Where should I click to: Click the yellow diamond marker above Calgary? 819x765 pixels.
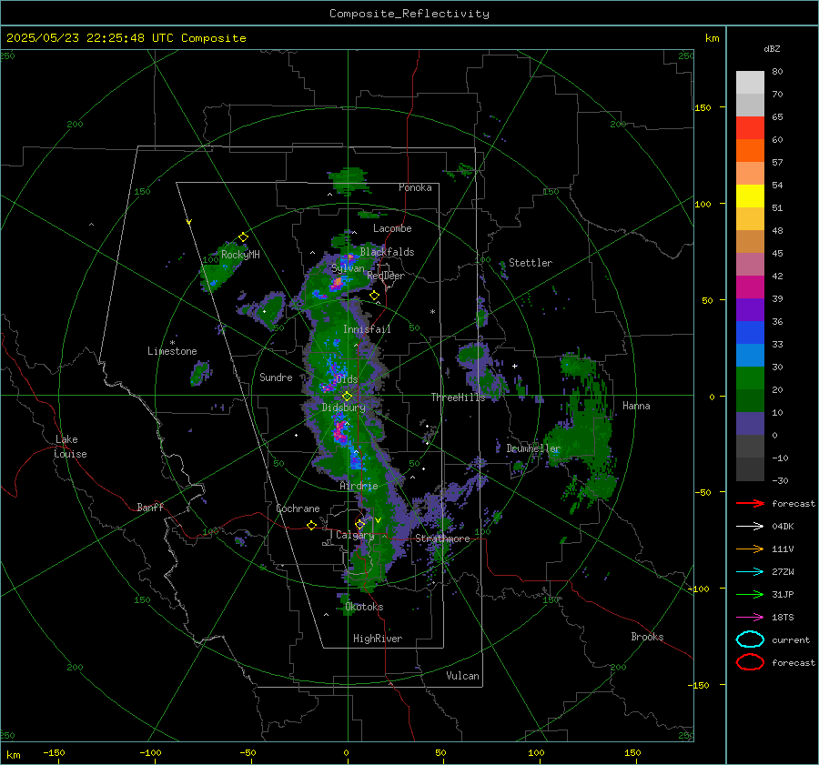[x=359, y=524]
